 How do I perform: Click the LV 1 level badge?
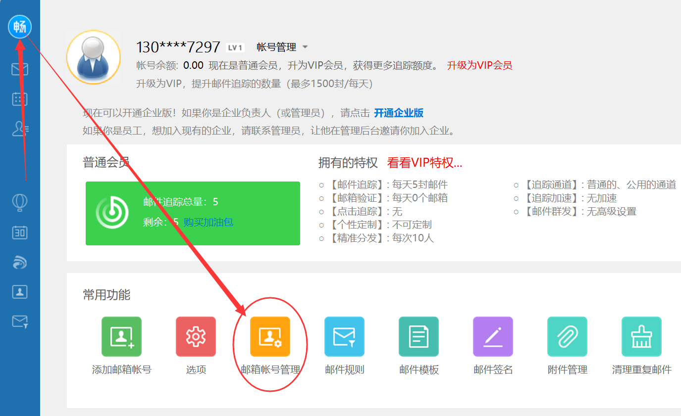coord(235,47)
